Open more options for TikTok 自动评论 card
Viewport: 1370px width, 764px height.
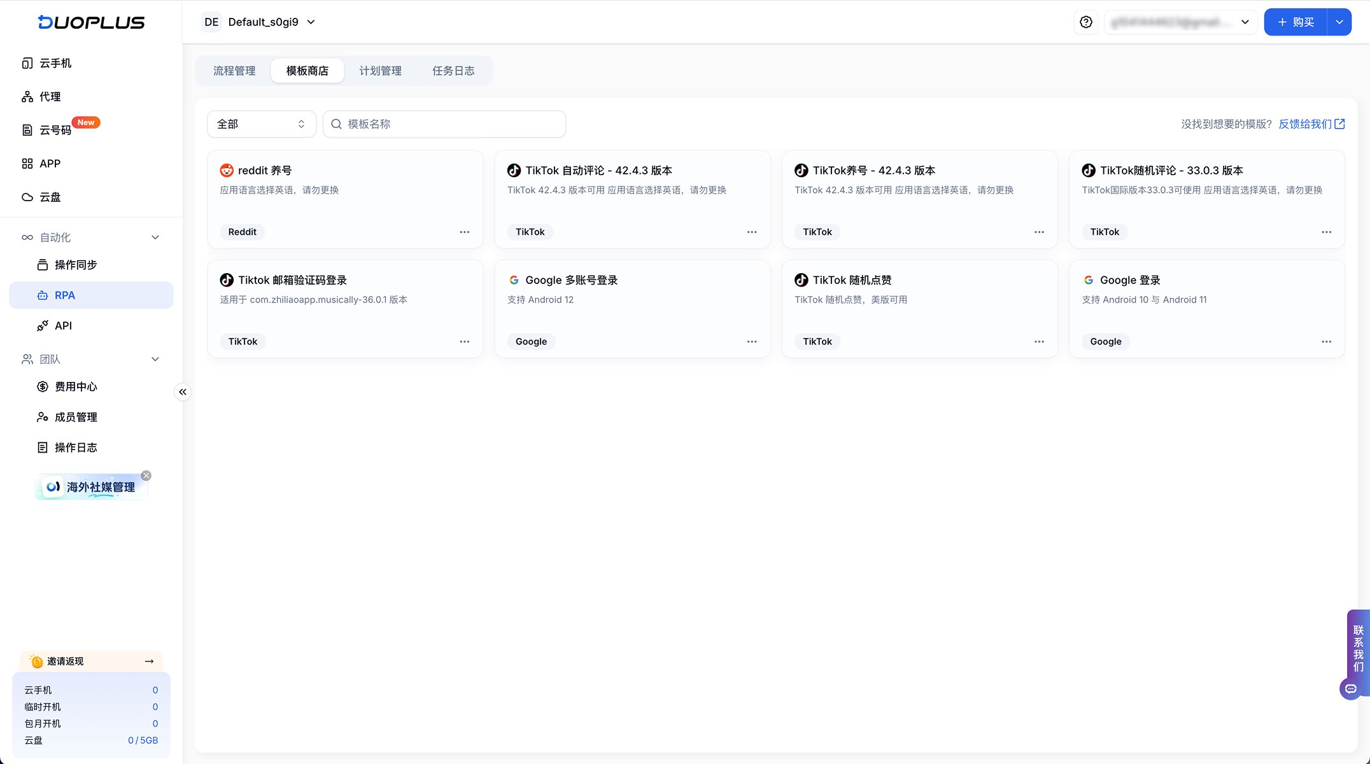click(752, 232)
